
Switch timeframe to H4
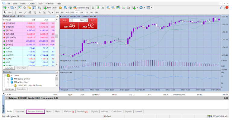(x=82, y=13)
